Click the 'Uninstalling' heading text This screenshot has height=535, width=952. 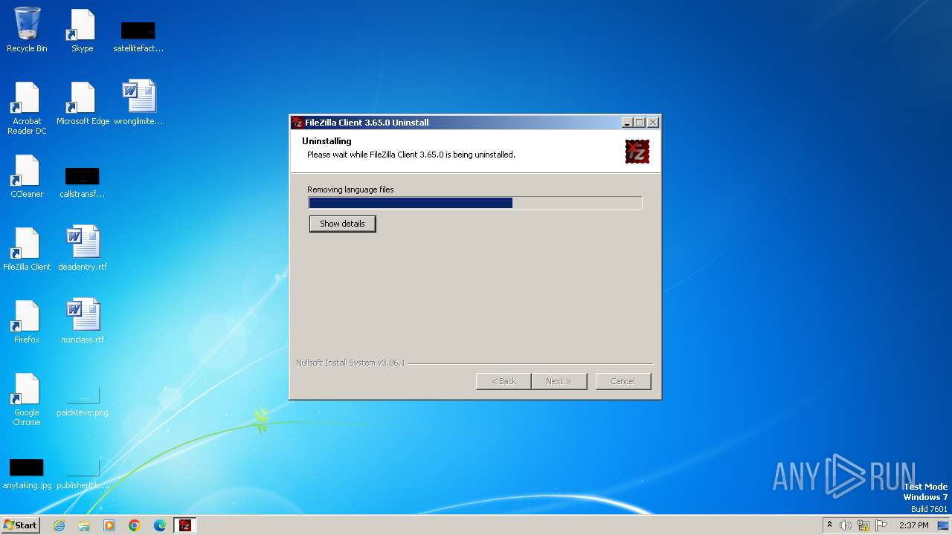click(x=327, y=141)
